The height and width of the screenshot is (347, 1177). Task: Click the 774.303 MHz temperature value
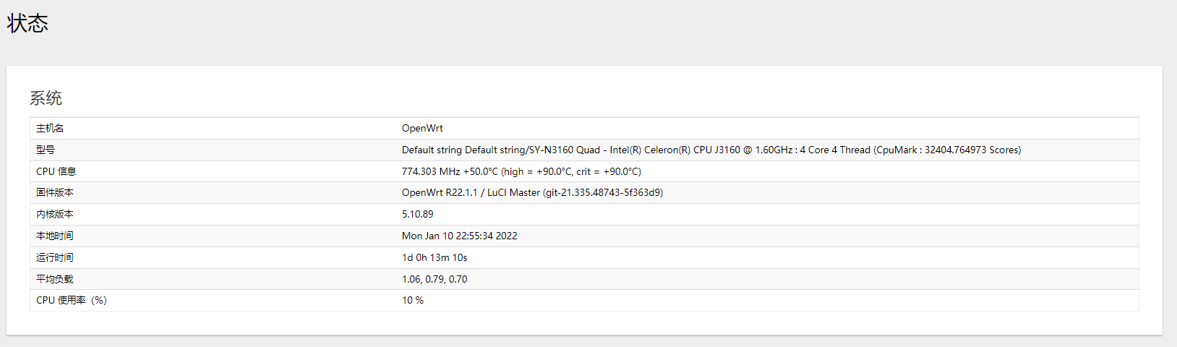pyautogui.click(x=521, y=171)
